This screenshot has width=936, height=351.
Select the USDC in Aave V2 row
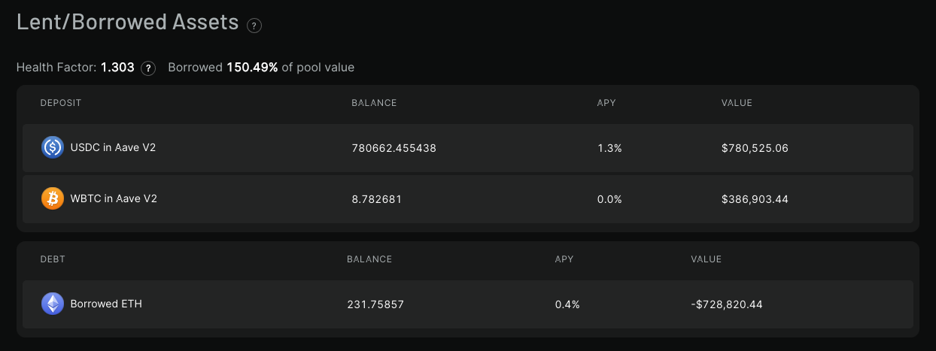(467, 148)
